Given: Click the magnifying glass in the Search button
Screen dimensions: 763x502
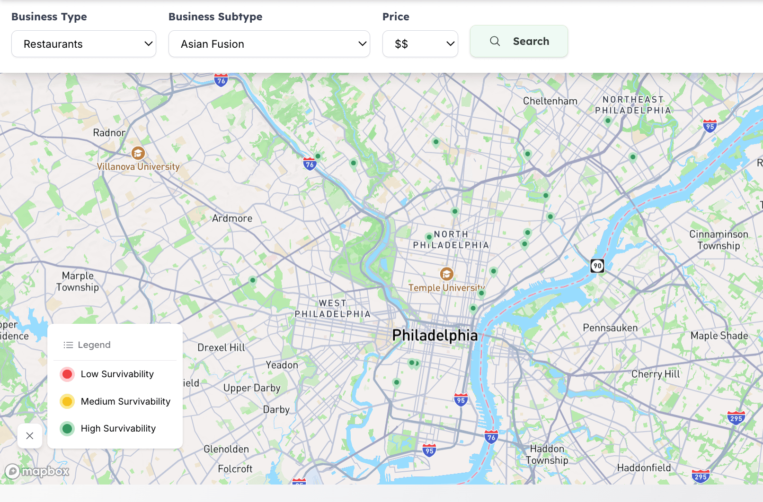Looking at the screenshot, I should (x=495, y=41).
